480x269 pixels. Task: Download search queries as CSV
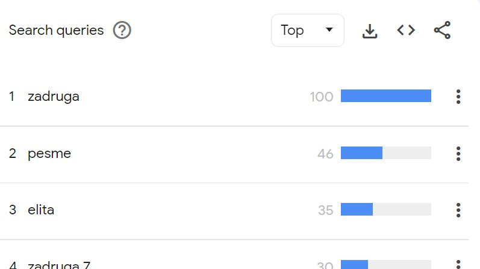click(370, 31)
